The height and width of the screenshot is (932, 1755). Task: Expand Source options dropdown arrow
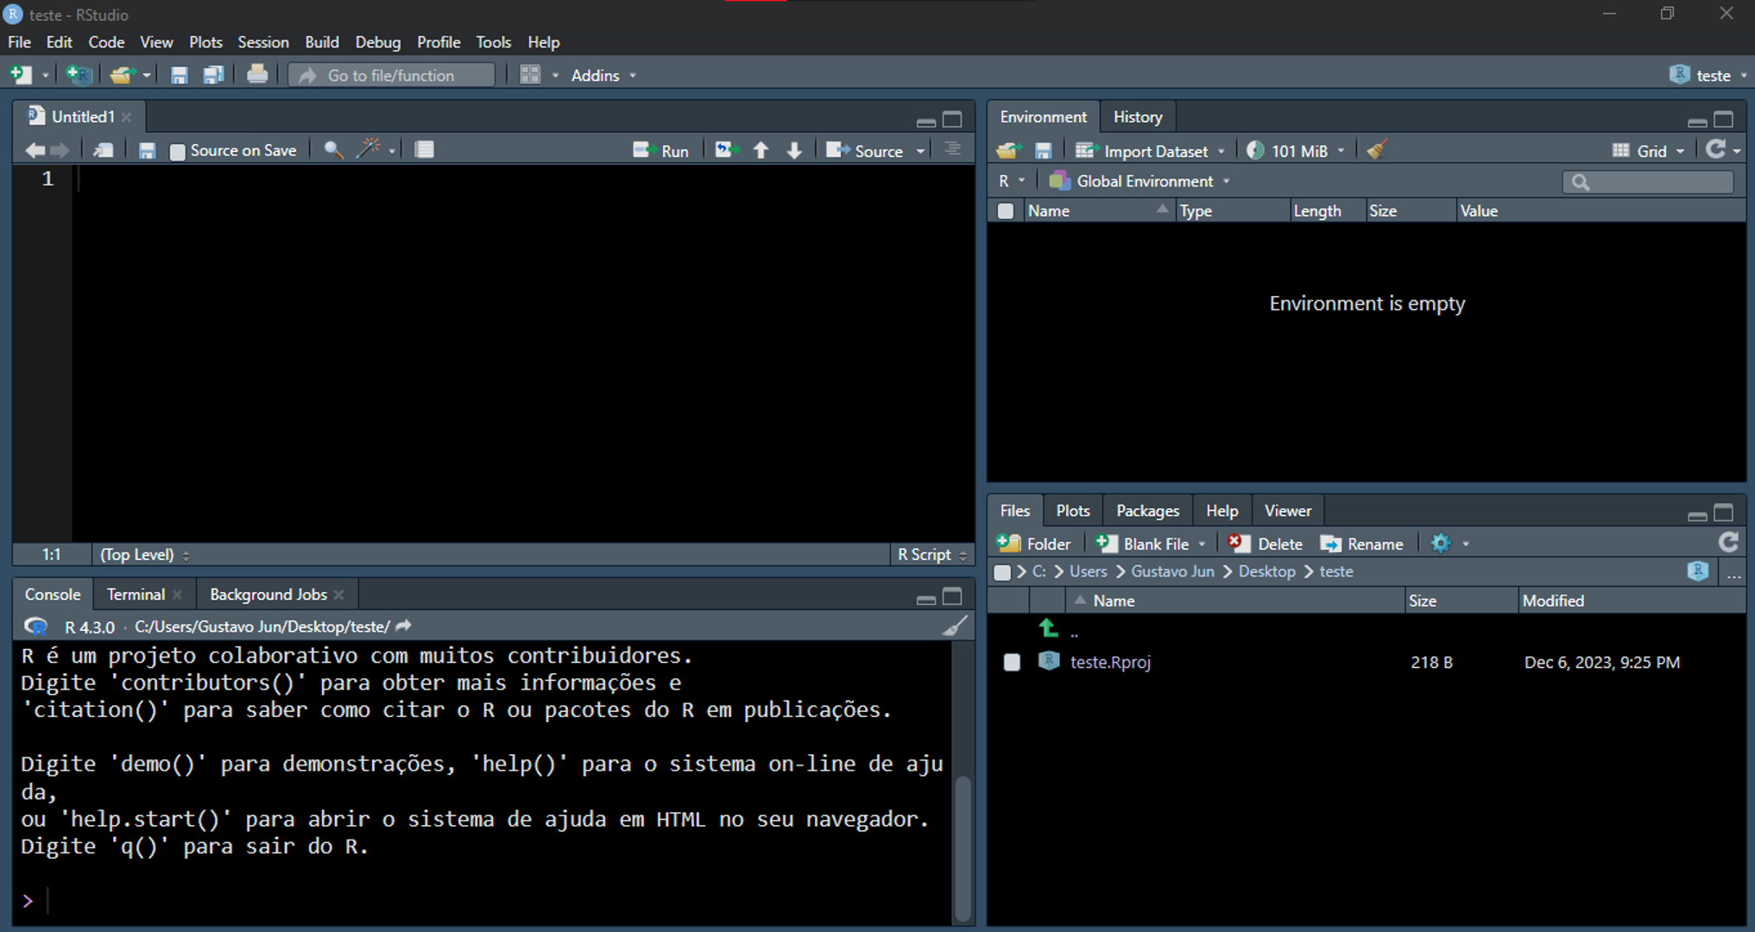(921, 151)
